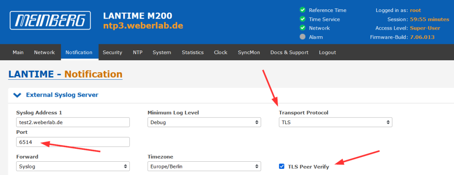
Task: Click the Reference Time green status icon
Action: (x=302, y=10)
